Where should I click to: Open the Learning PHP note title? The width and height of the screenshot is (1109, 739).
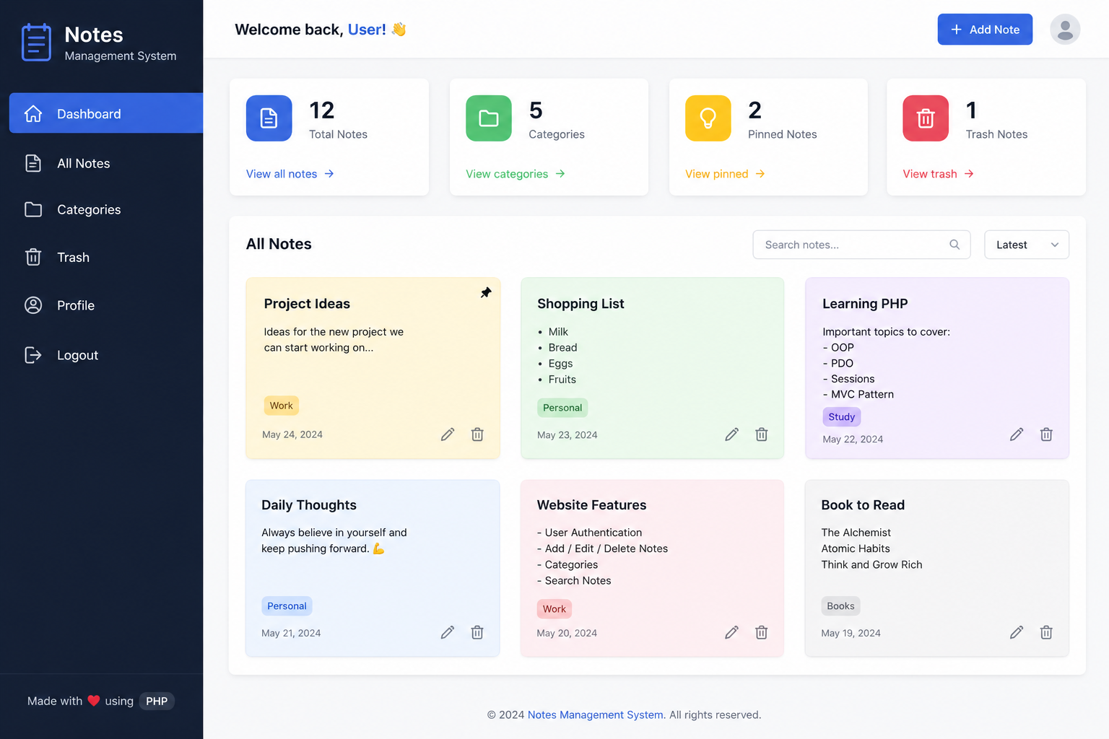pyautogui.click(x=865, y=304)
